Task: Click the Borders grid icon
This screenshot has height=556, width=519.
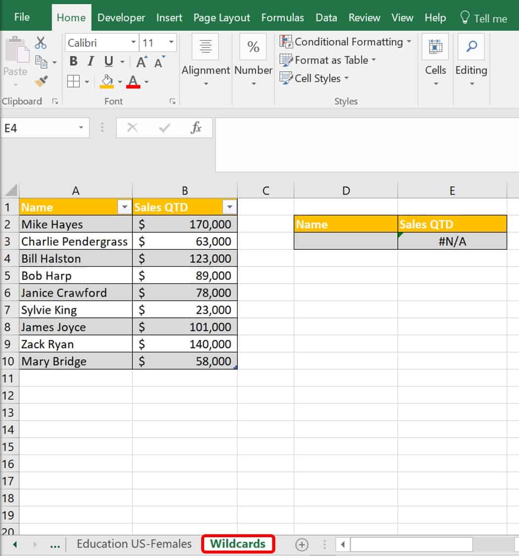Action: tap(74, 81)
